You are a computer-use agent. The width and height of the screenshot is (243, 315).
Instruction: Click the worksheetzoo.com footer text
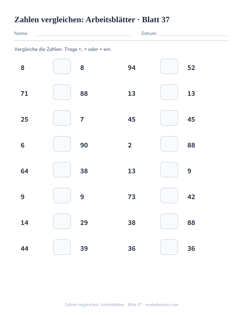[x=162, y=305]
